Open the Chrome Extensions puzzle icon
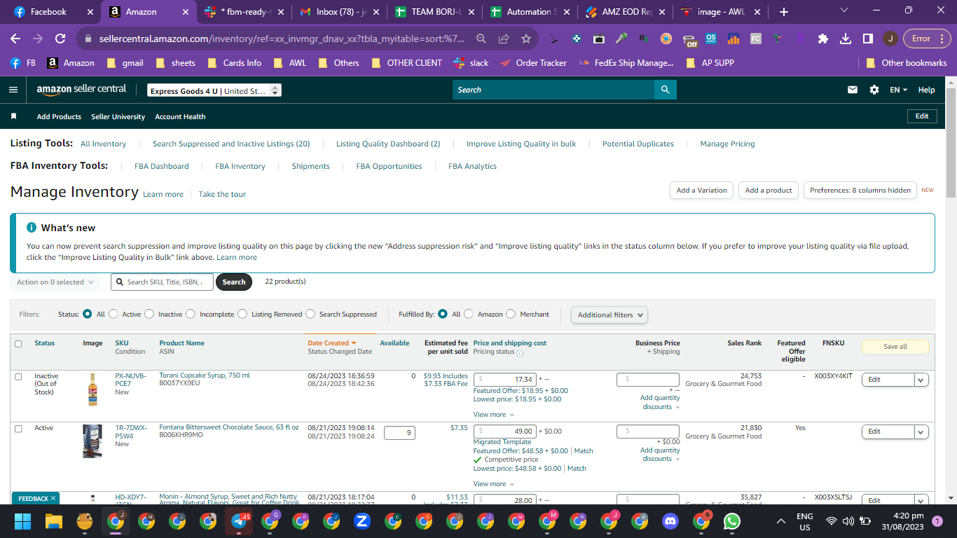 823,39
